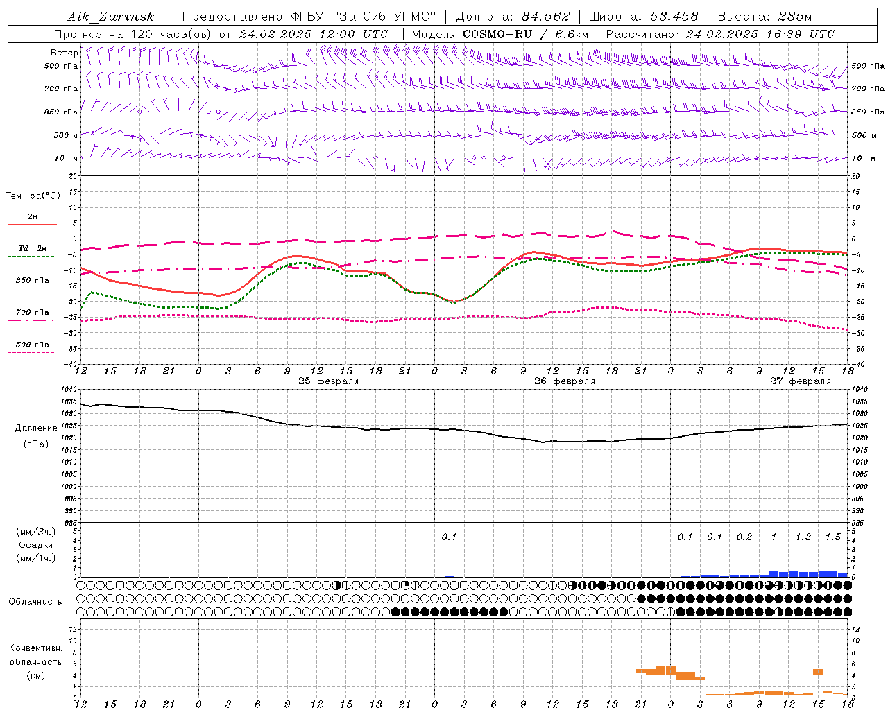Click the '2м' temperature legend entry
The image size is (888, 710).
pos(33,217)
